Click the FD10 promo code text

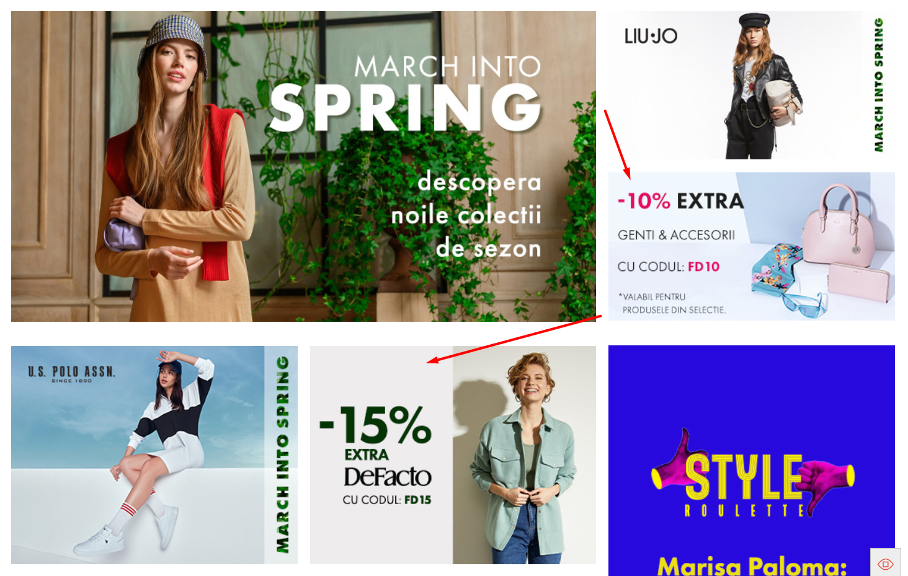(703, 267)
